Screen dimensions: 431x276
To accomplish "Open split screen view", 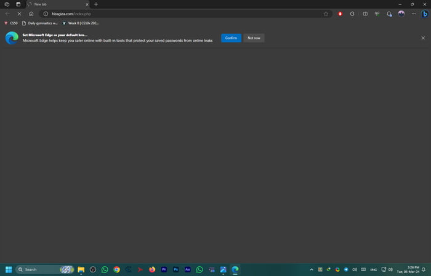I will pos(365,14).
